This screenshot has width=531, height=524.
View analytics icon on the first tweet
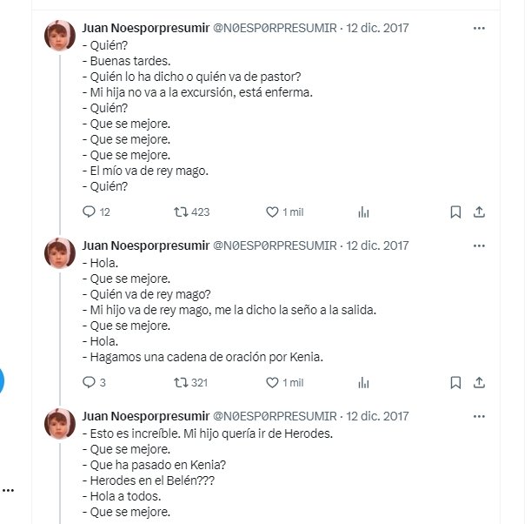pyautogui.click(x=364, y=212)
